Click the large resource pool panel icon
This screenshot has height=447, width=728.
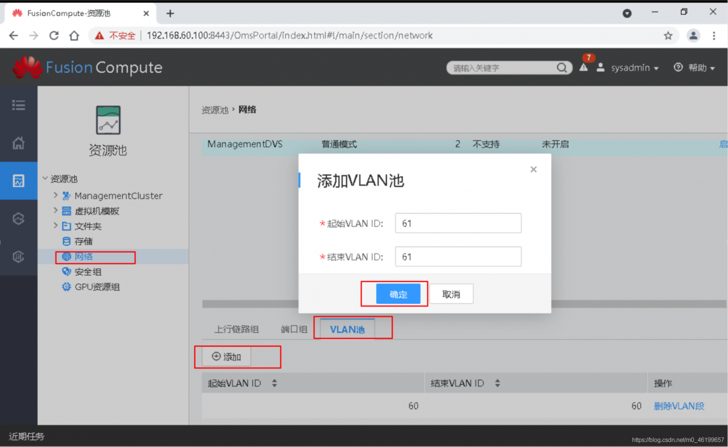(x=107, y=120)
